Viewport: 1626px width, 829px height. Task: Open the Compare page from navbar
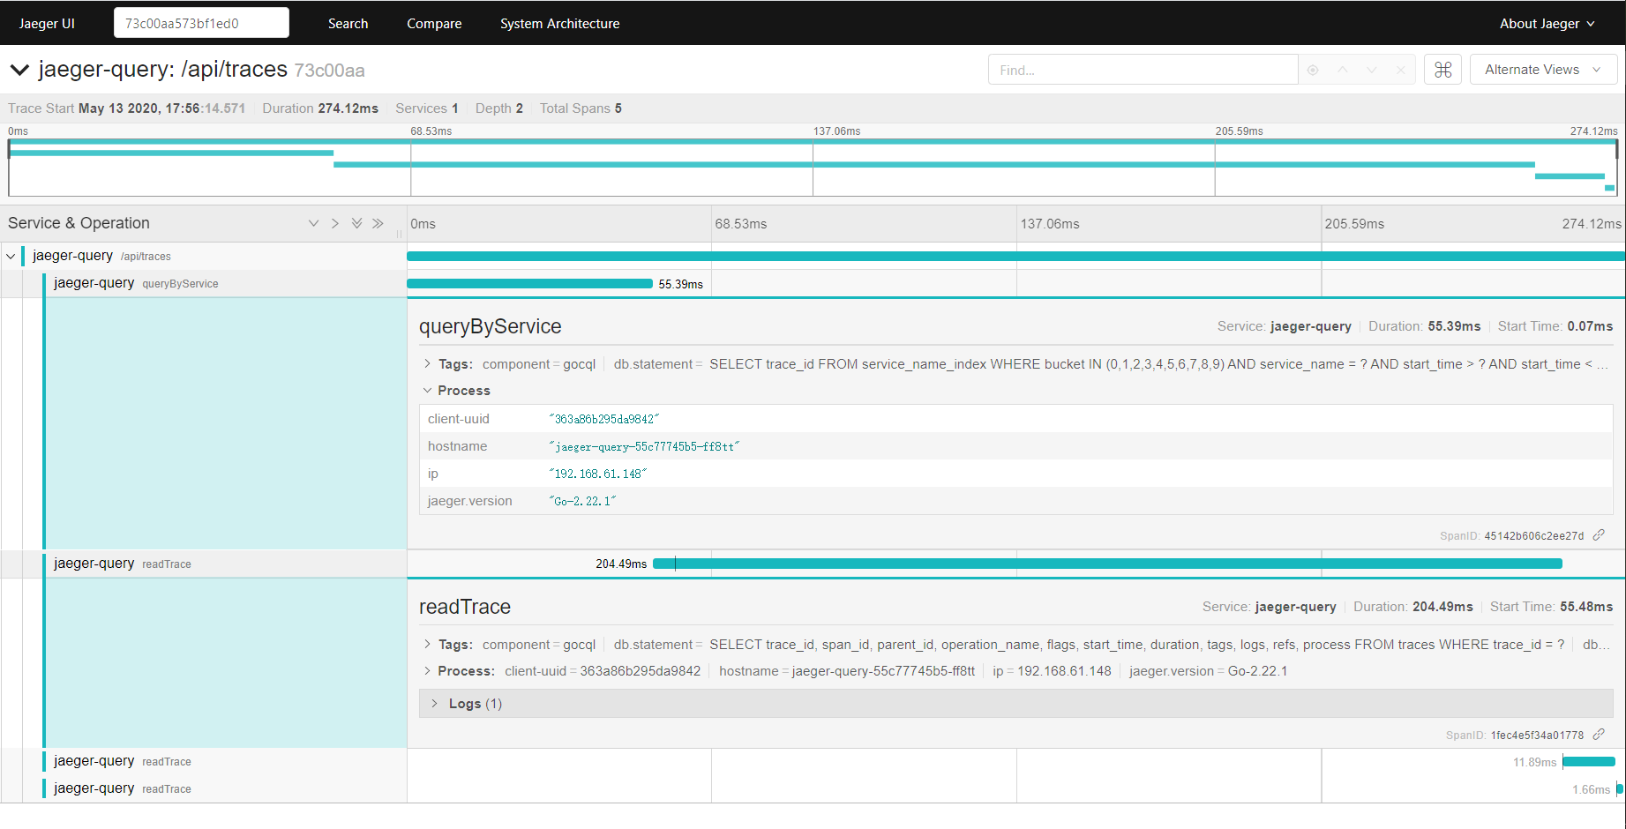coord(434,24)
